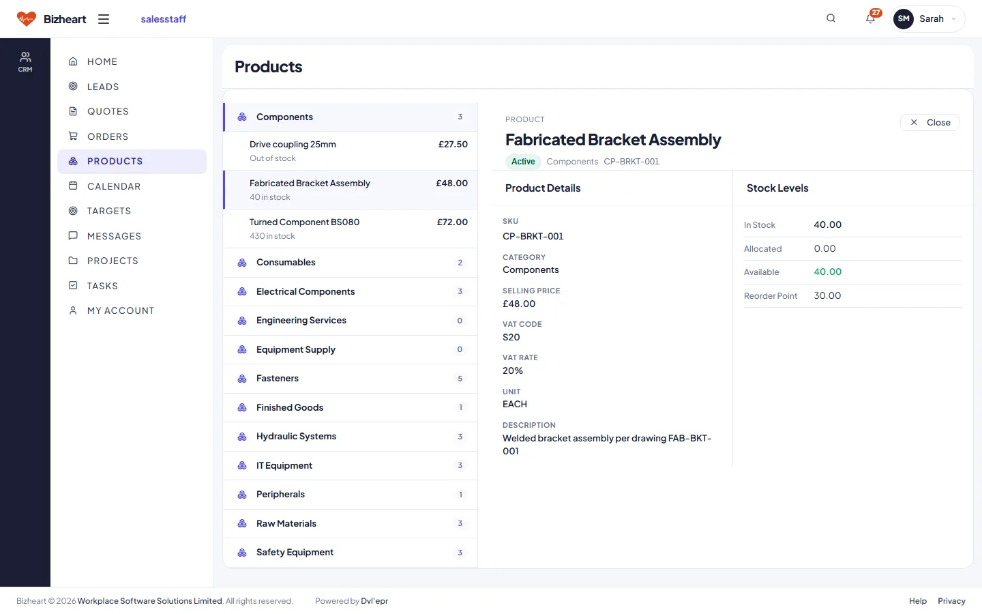Click the 'CP-BRKT-001' SKU value
This screenshot has width=982, height=614.
pos(533,236)
